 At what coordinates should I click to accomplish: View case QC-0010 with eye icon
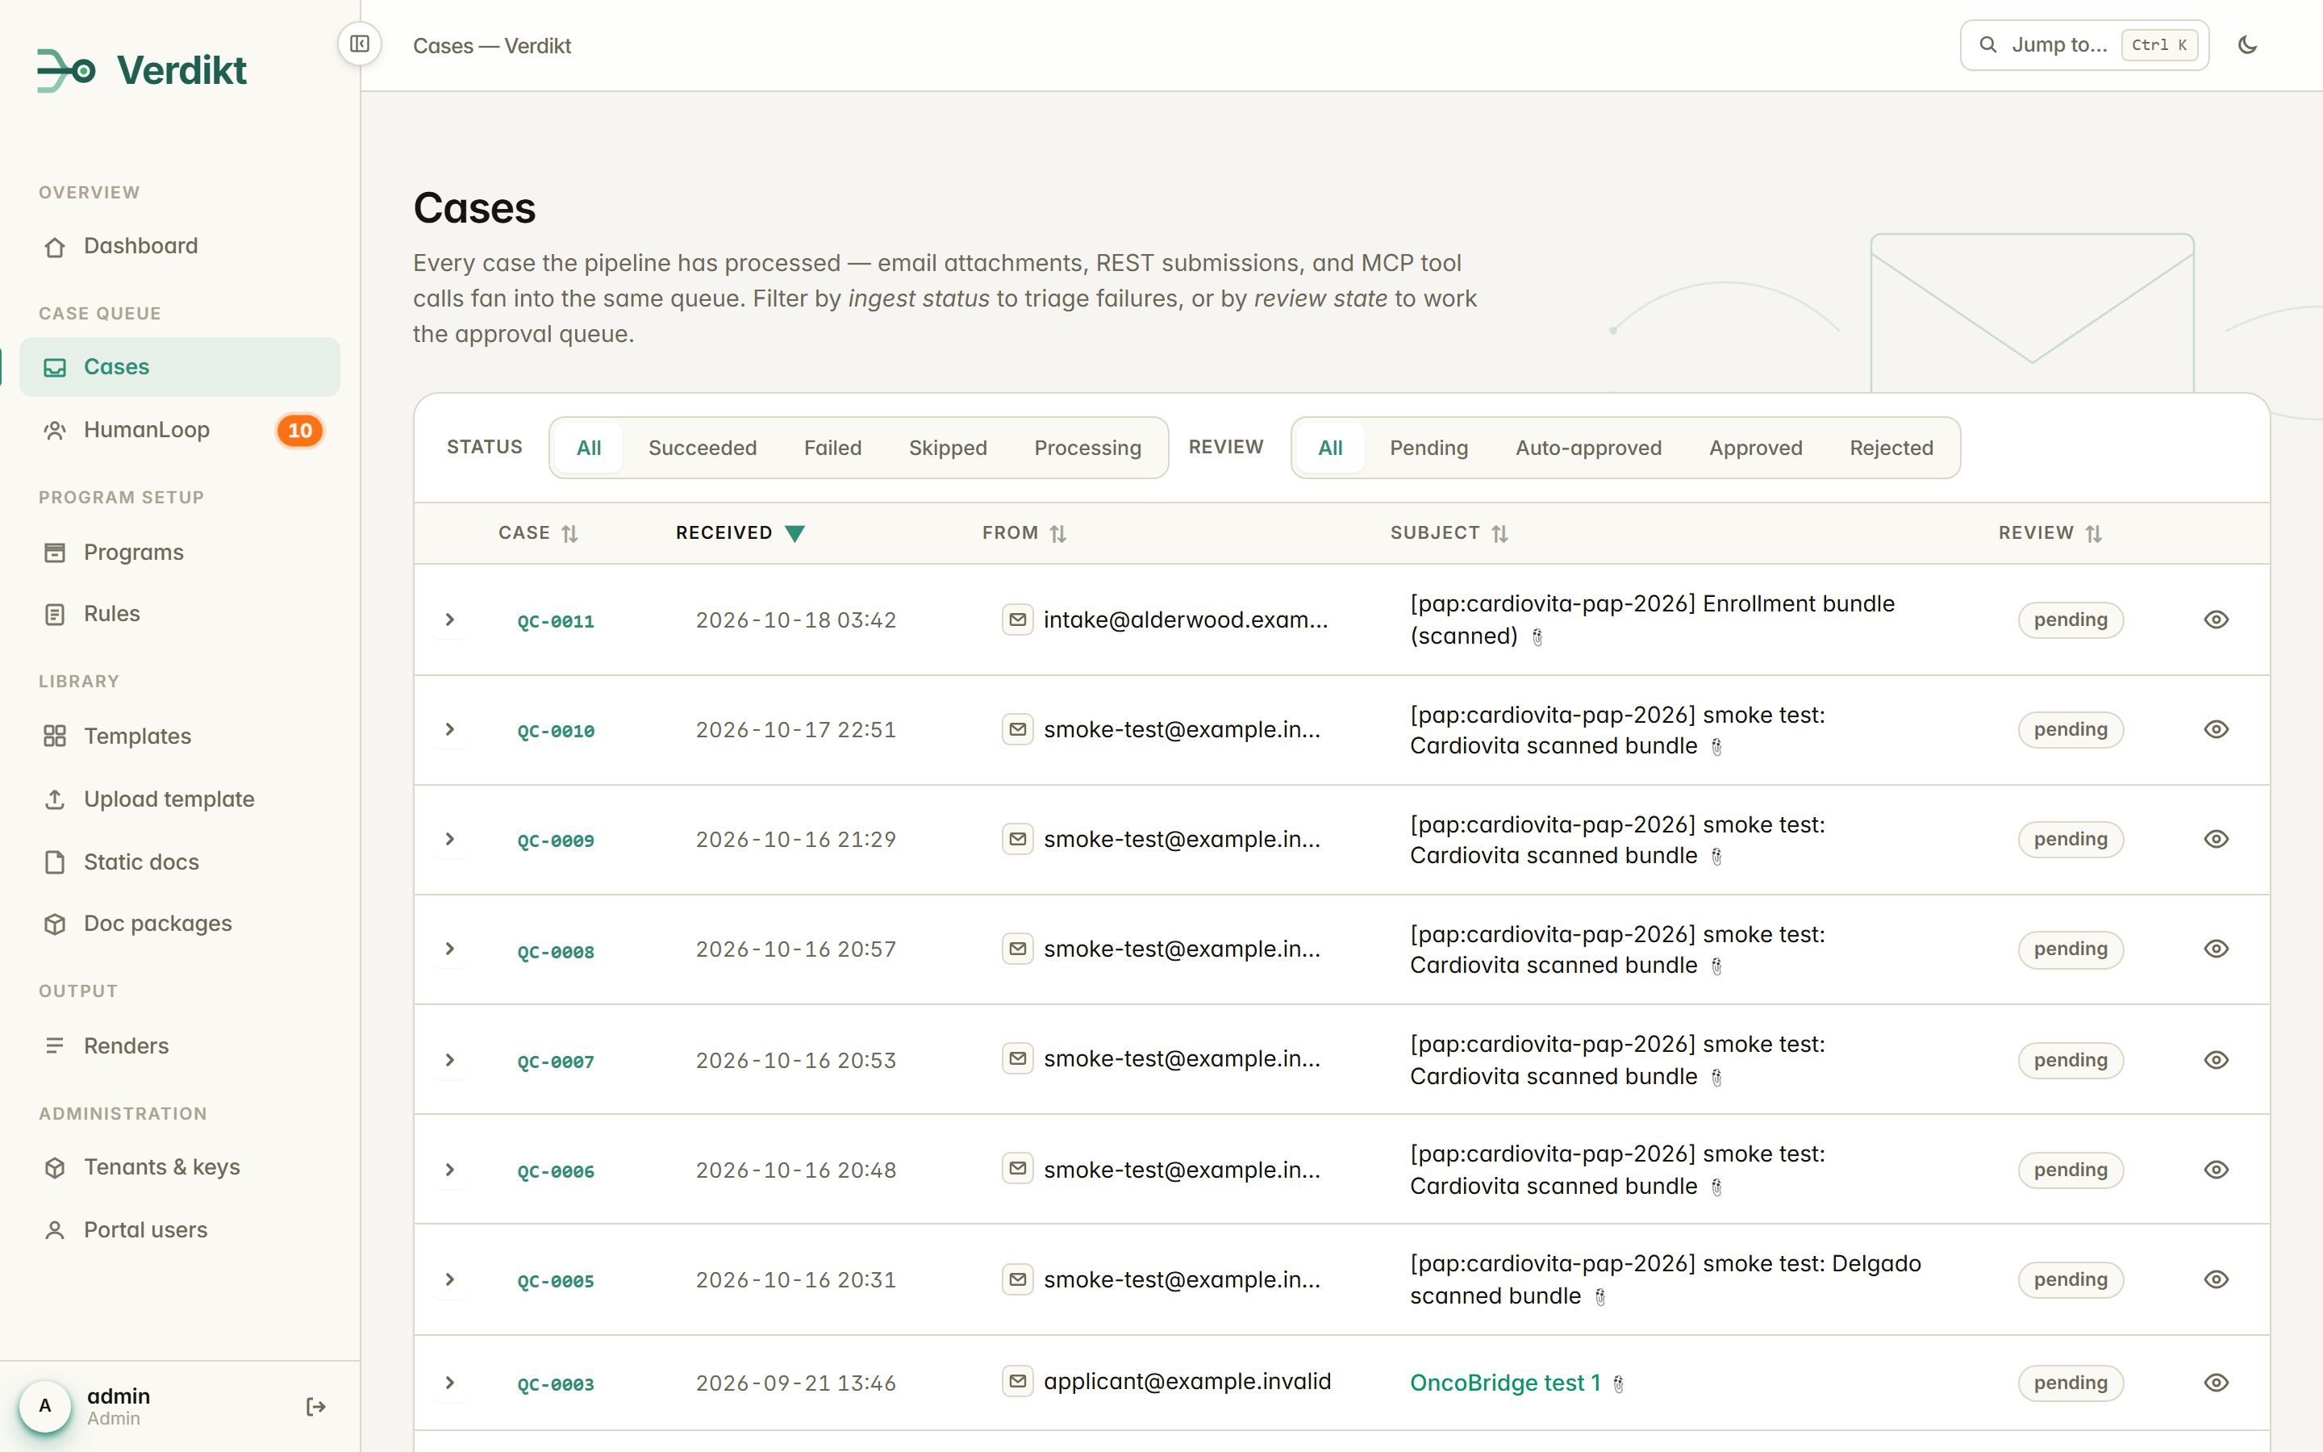[x=2216, y=729]
